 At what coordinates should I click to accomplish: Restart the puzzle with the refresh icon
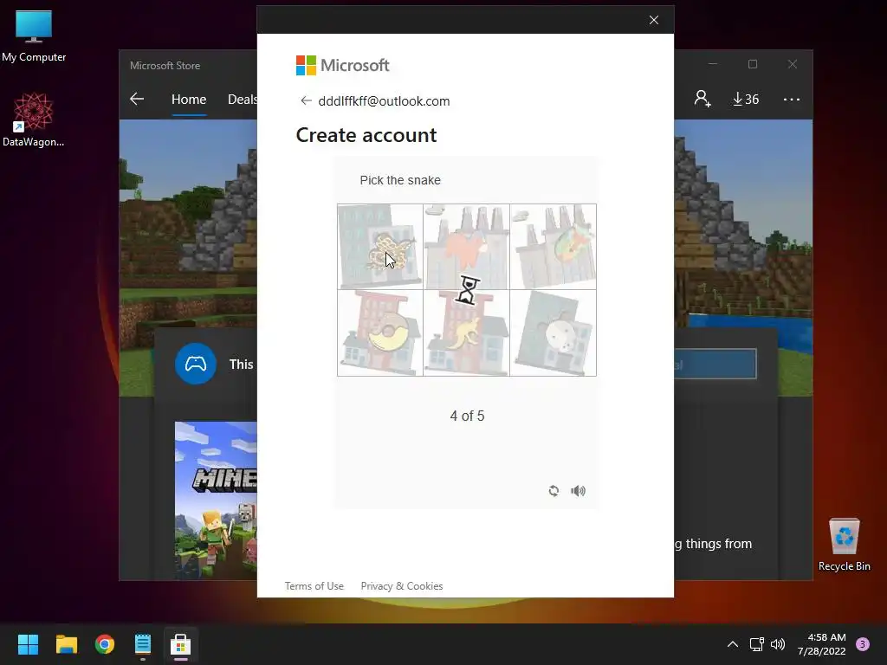[x=554, y=491]
